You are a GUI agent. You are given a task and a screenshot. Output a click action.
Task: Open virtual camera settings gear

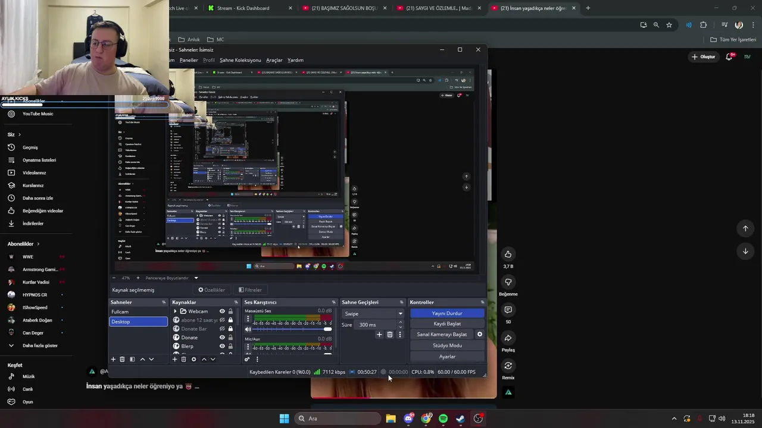pos(480,334)
